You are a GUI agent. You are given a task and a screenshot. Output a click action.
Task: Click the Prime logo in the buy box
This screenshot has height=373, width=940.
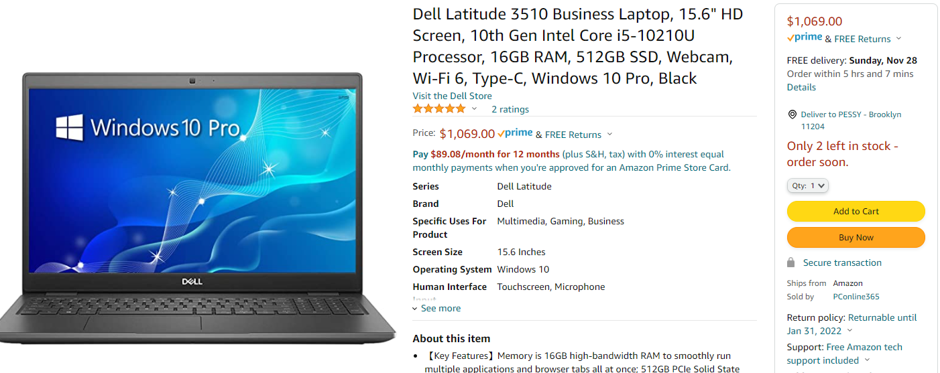click(x=805, y=38)
